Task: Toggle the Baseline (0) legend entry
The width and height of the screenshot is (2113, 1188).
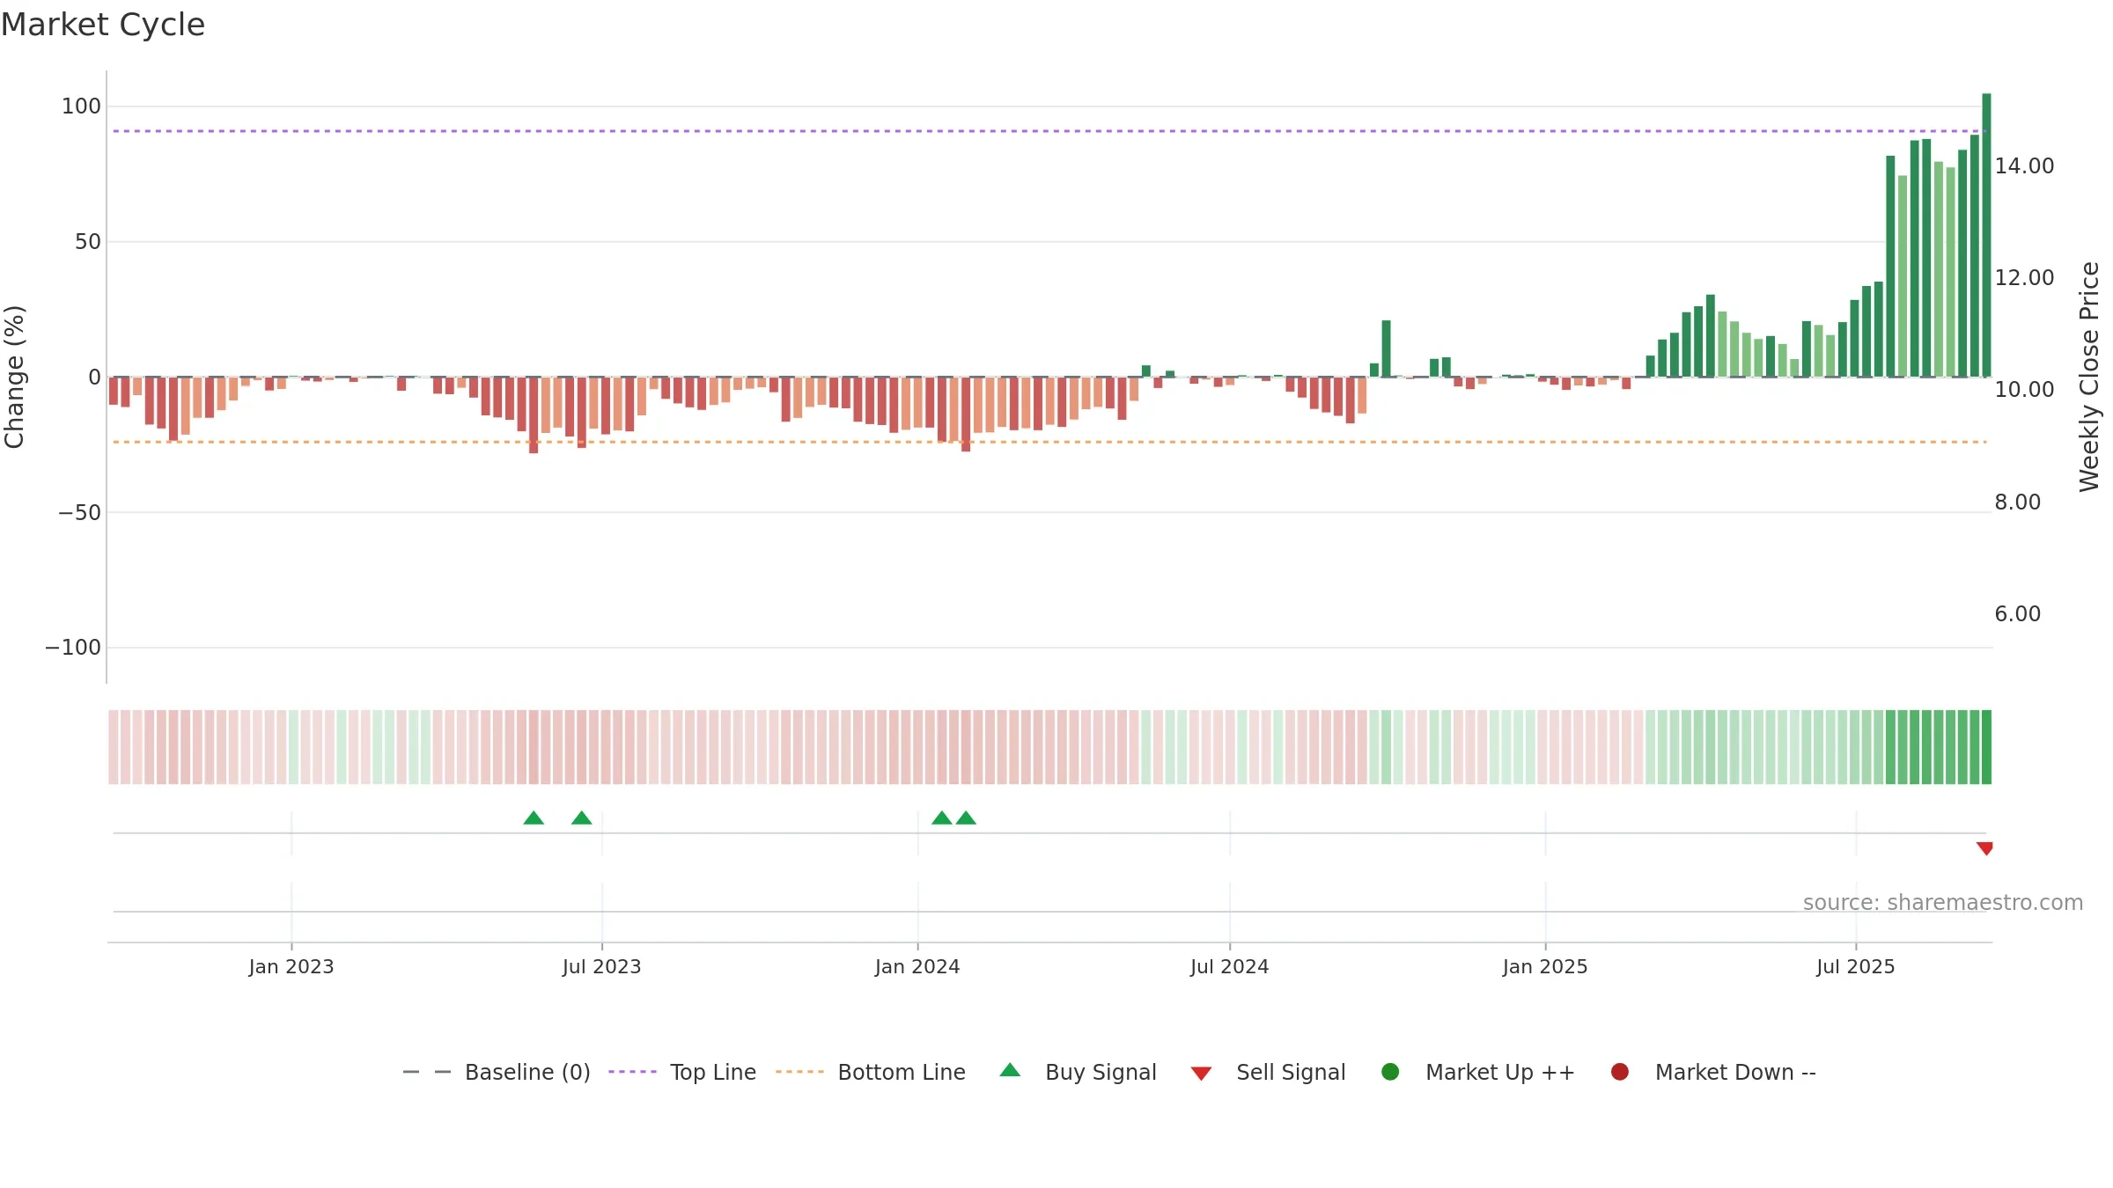Action: point(496,1072)
